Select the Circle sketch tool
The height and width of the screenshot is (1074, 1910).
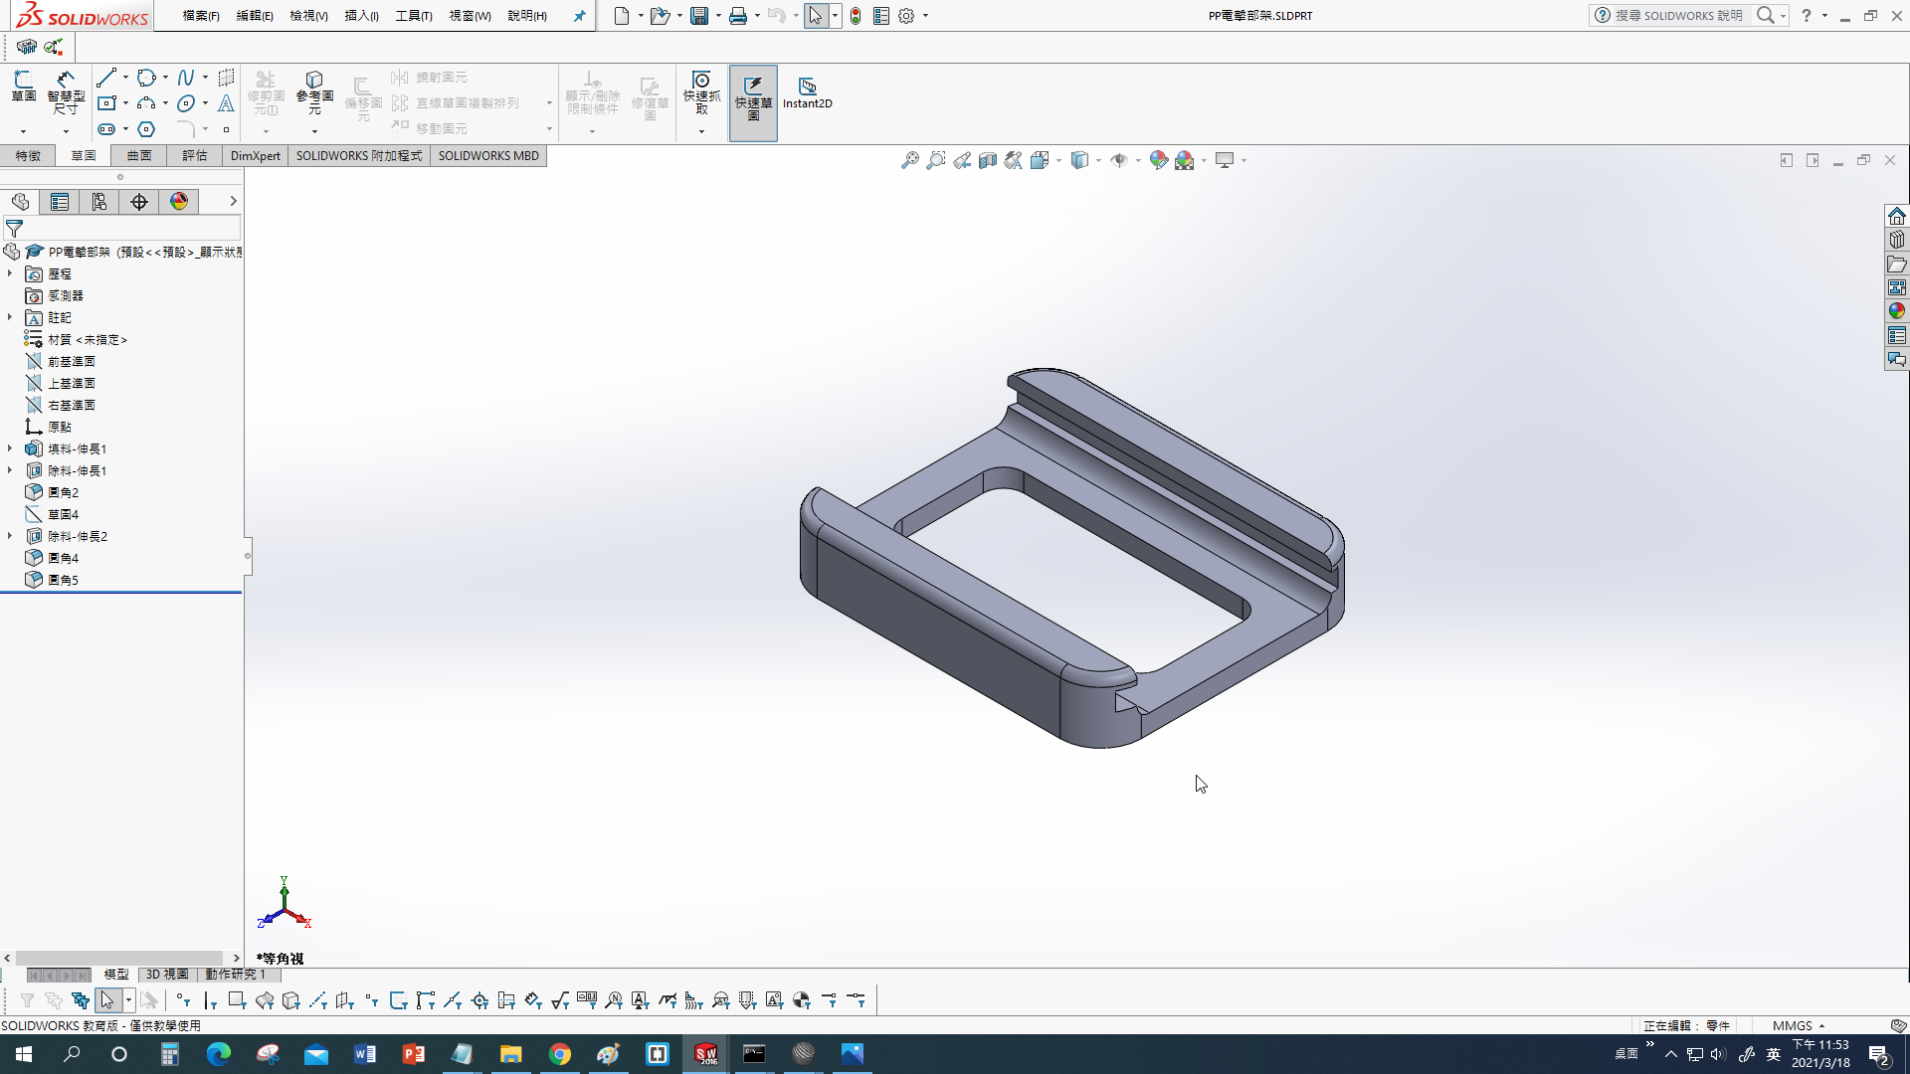point(146,78)
